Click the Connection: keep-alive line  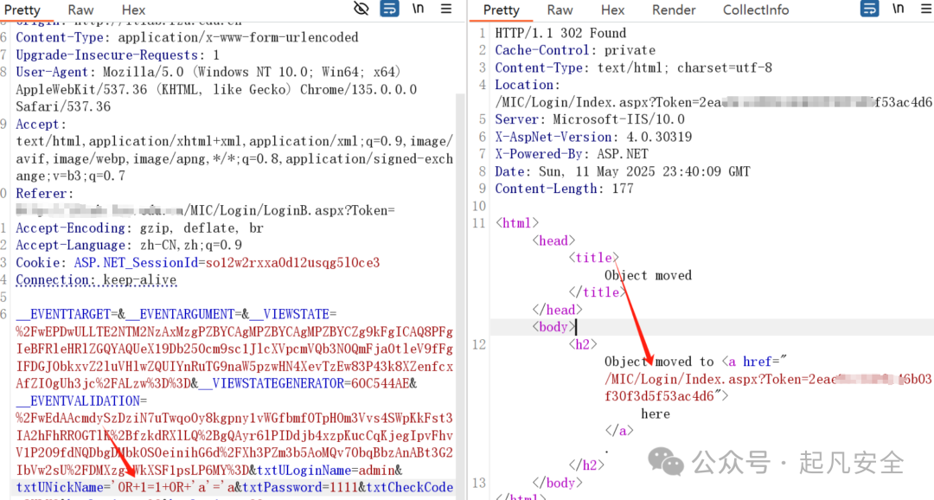[x=96, y=280]
